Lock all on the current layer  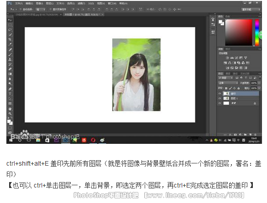click(x=239, y=88)
